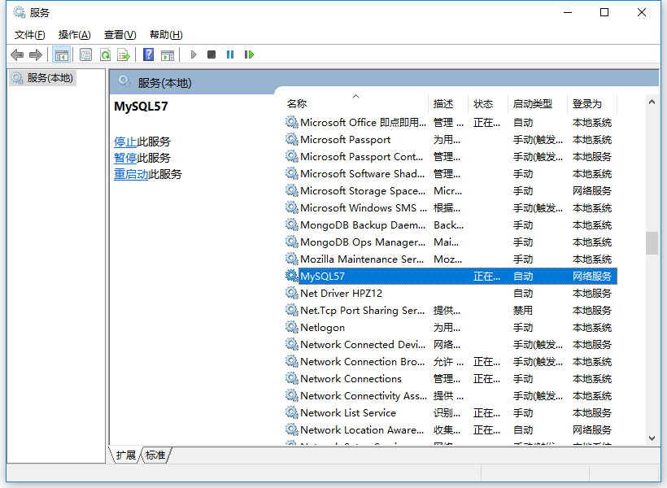Viewport: 667px width, 488px height.
Task: Toggle the action pane toolbar icon
Action: click(168, 54)
